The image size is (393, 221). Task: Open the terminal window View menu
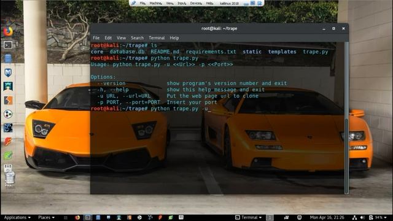point(122,38)
